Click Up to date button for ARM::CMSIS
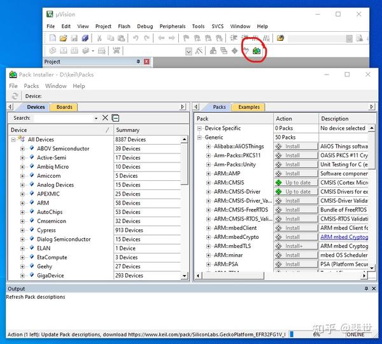 tap(296, 183)
